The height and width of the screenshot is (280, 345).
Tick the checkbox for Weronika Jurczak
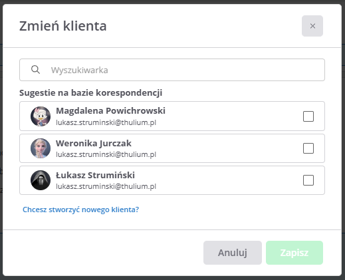(x=308, y=148)
